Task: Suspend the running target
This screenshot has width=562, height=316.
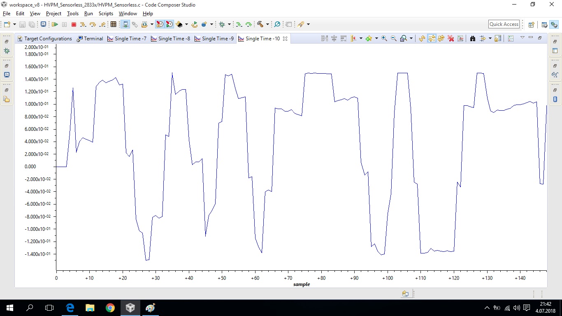Action: coord(64,24)
